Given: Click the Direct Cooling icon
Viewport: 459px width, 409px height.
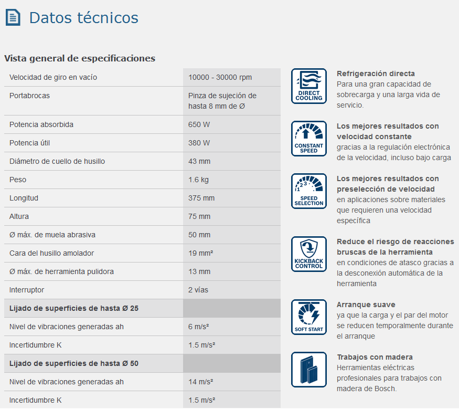Looking at the screenshot, I should (x=308, y=86).
